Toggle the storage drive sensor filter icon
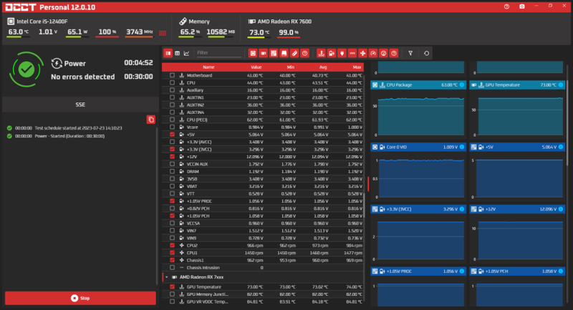Screen dimensions: 573x310 click(x=284, y=53)
